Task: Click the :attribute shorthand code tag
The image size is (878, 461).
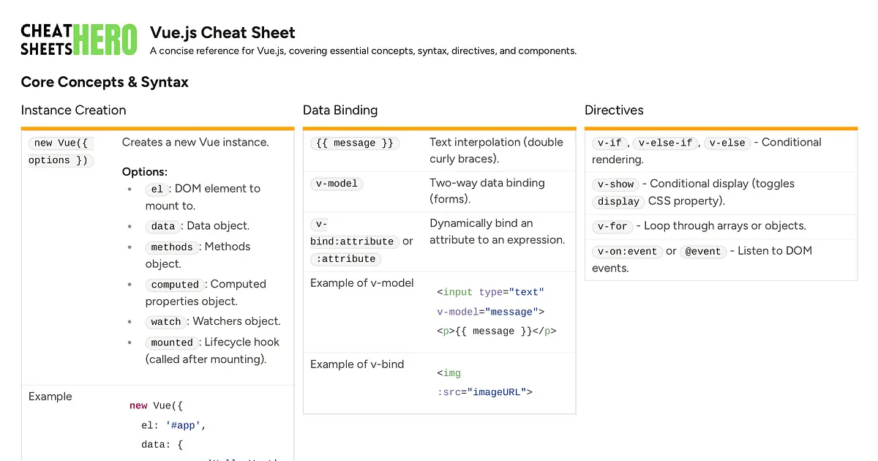Action: pos(345,259)
